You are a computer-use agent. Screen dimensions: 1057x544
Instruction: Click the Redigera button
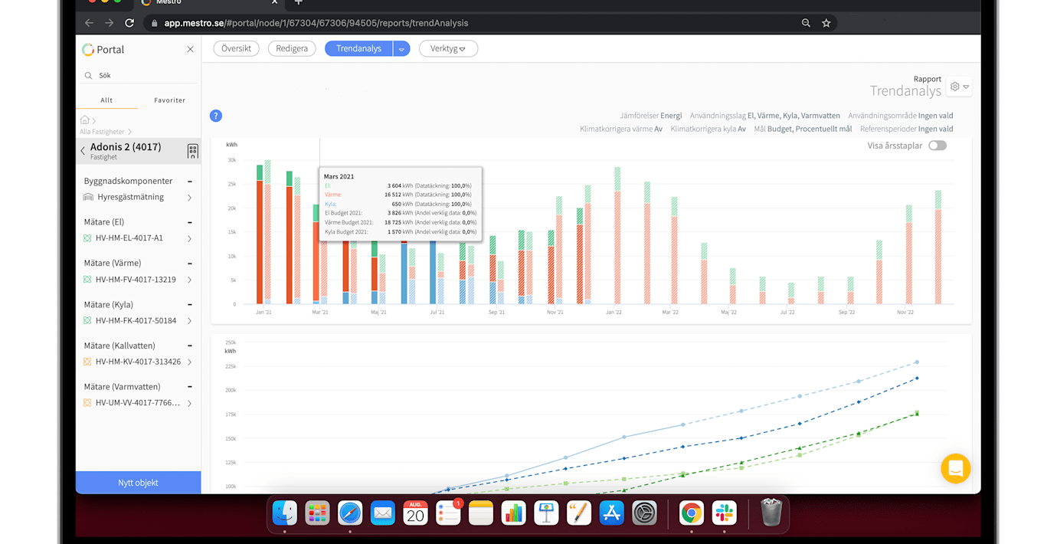292,49
